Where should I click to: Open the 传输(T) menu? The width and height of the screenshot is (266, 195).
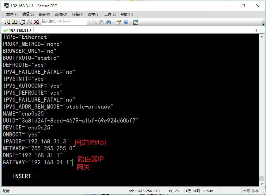(x=78, y=15)
